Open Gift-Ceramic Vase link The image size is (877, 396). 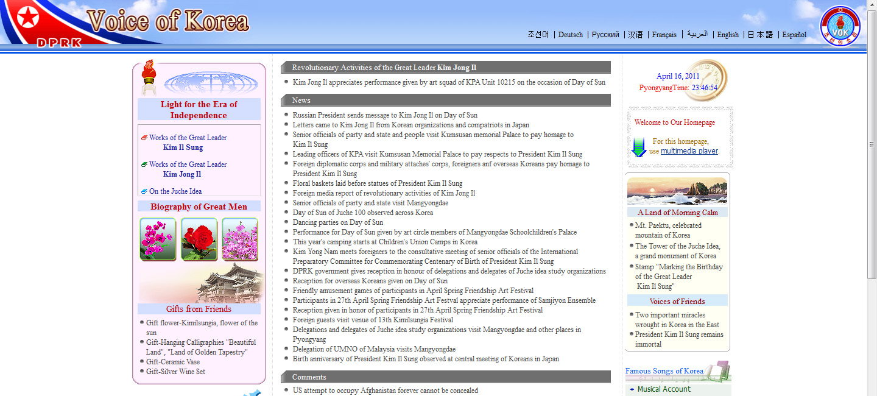(x=173, y=362)
